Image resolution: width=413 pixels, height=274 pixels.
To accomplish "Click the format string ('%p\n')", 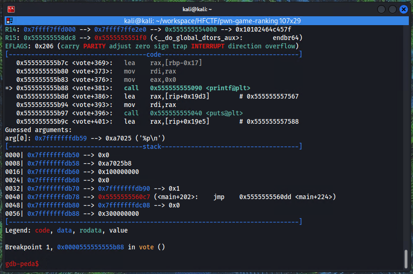I will 150,139.
